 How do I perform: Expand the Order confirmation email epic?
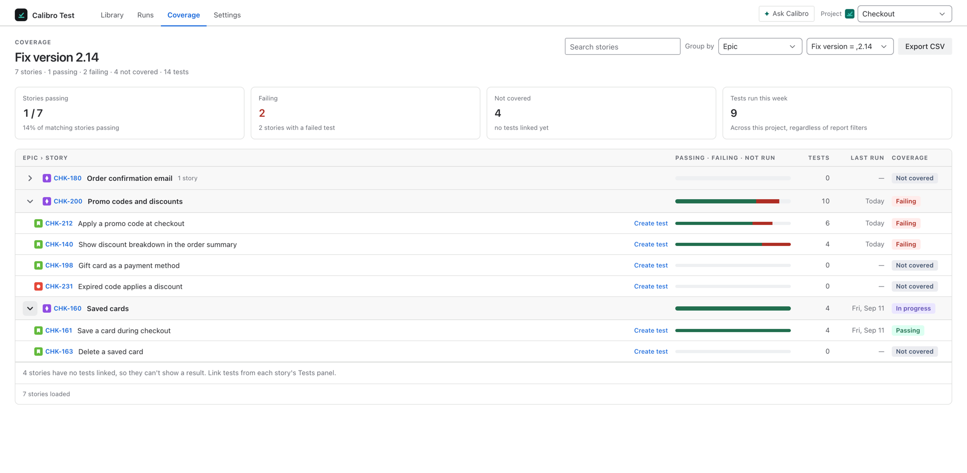click(x=30, y=178)
